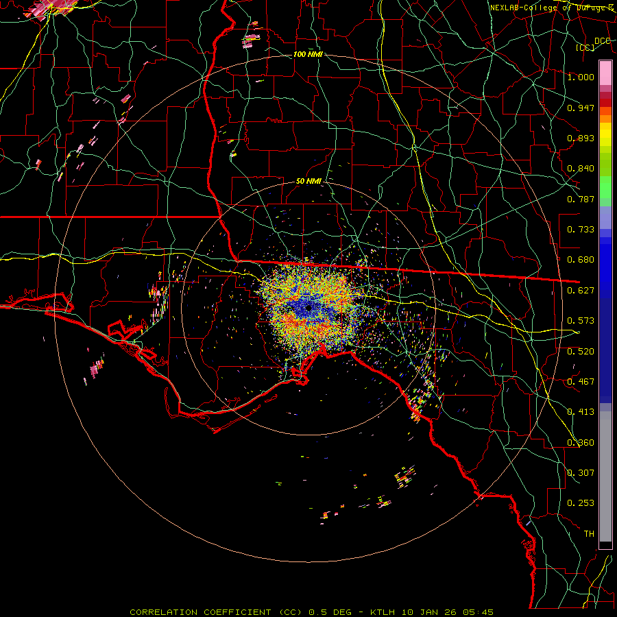Click the 100 NMI range ring label
Image resolution: width=617 pixels, height=617 pixels.
point(308,54)
